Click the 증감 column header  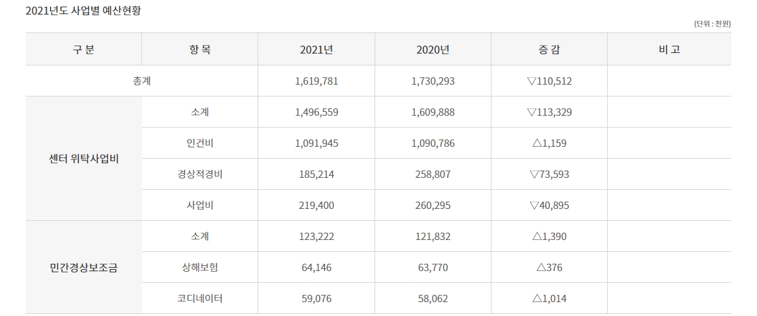[549, 50]
